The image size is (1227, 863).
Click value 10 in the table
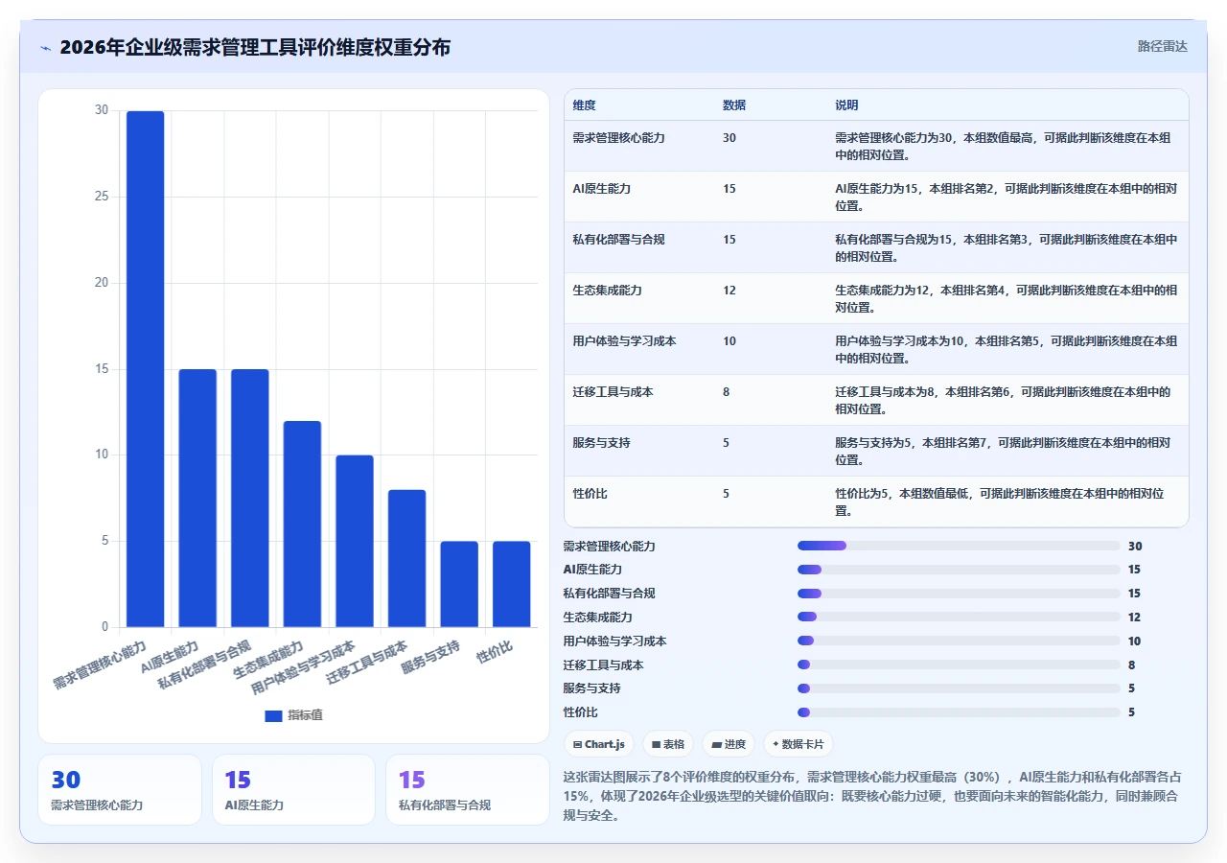(729, 341)
